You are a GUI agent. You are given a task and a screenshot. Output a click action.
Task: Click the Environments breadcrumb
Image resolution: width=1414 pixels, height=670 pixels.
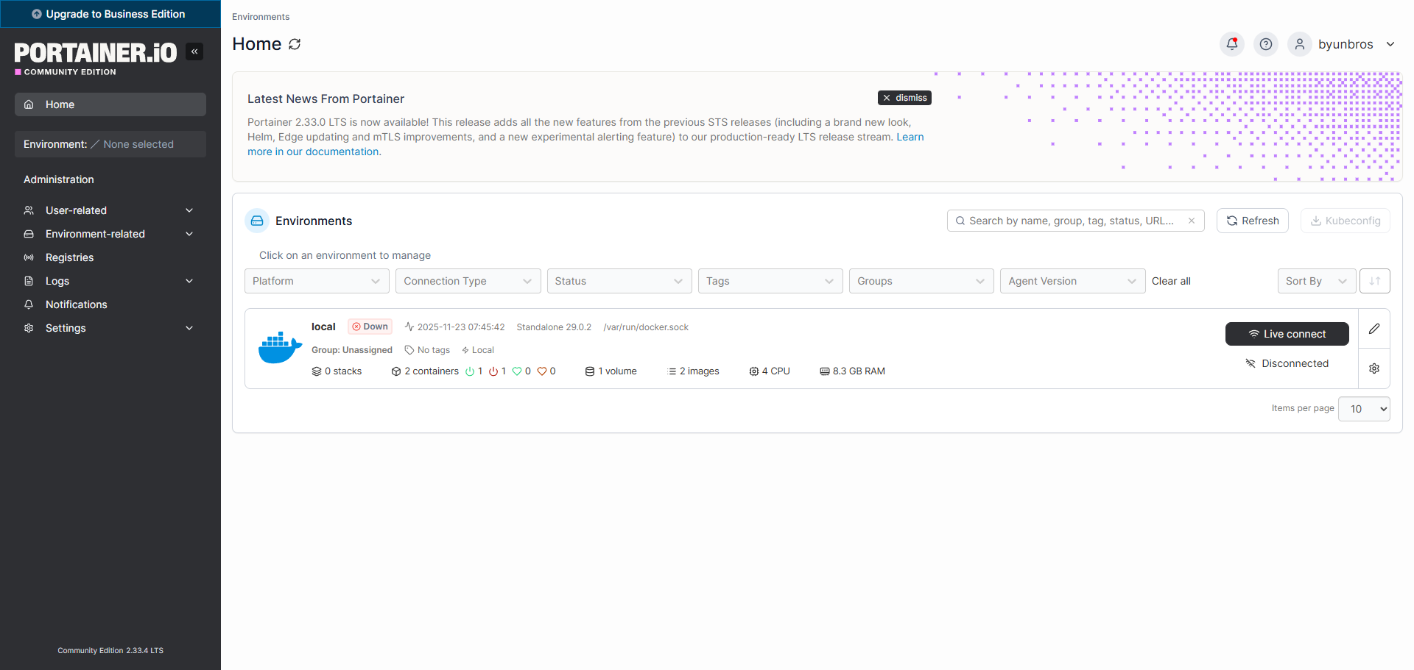(261, 17)
